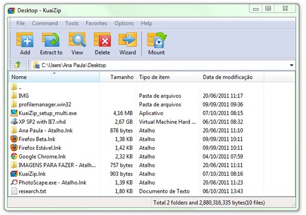This screenshot has height=215, width=306.
Task: Click the status bar total folders text
Action: coord(209,202)
